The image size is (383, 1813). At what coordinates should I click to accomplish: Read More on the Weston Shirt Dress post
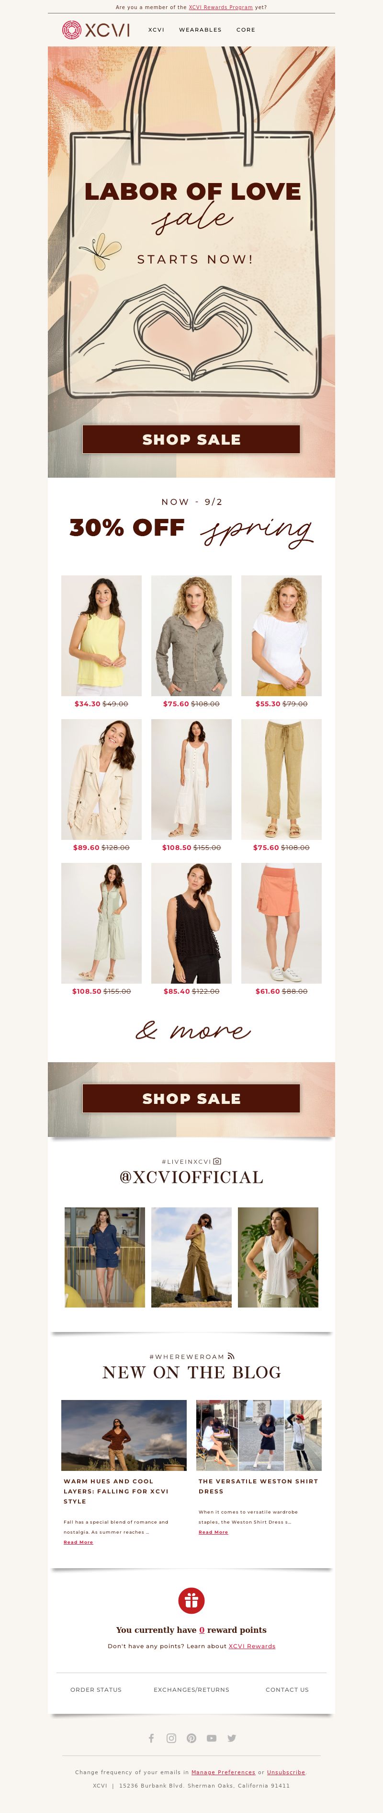[213, 1531]
